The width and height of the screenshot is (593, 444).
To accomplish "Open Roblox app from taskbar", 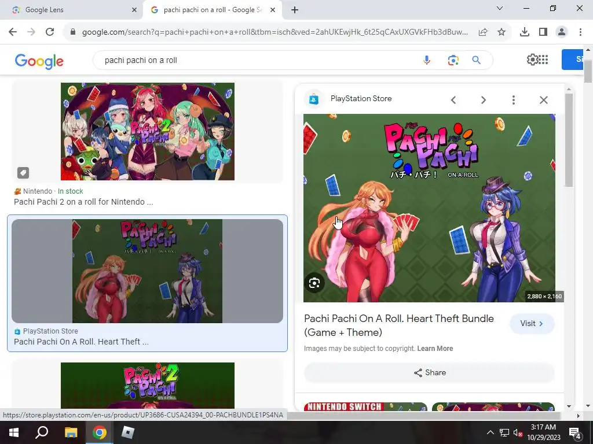I will pyautogui.click(x=127, y=432).
